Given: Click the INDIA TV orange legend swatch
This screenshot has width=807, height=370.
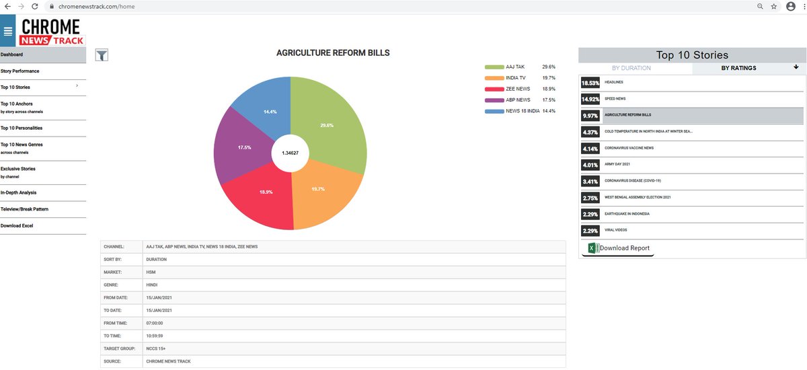Looking at the screenshot, I should pos(494,78).
